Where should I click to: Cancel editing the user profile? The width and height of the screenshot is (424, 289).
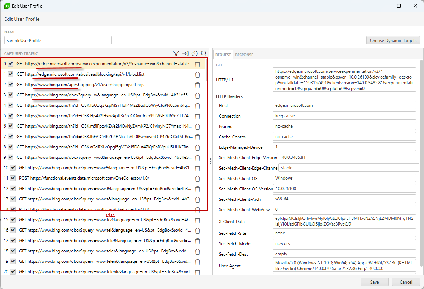(406, 282)
